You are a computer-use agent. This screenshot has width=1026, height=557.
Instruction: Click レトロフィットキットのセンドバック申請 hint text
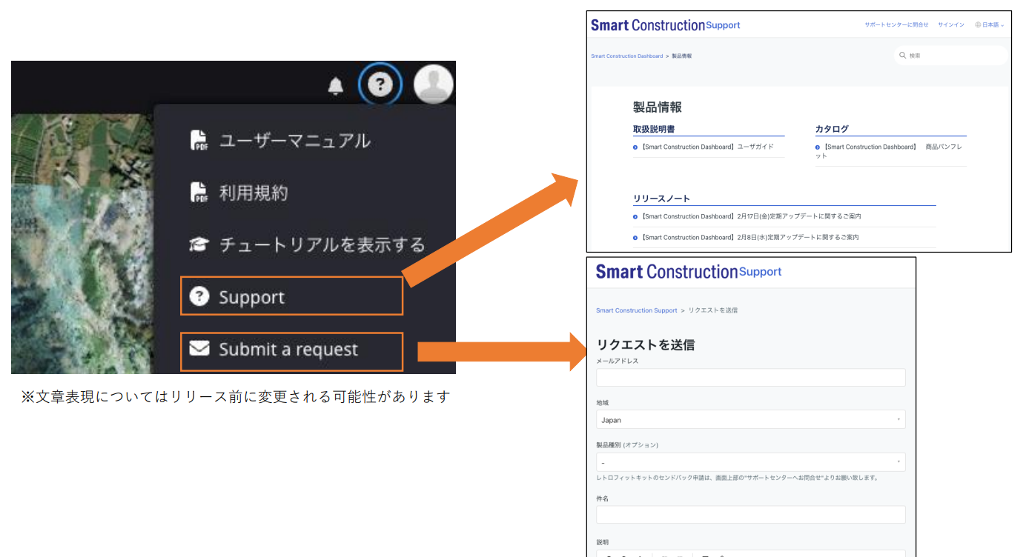tap(737, 478)
